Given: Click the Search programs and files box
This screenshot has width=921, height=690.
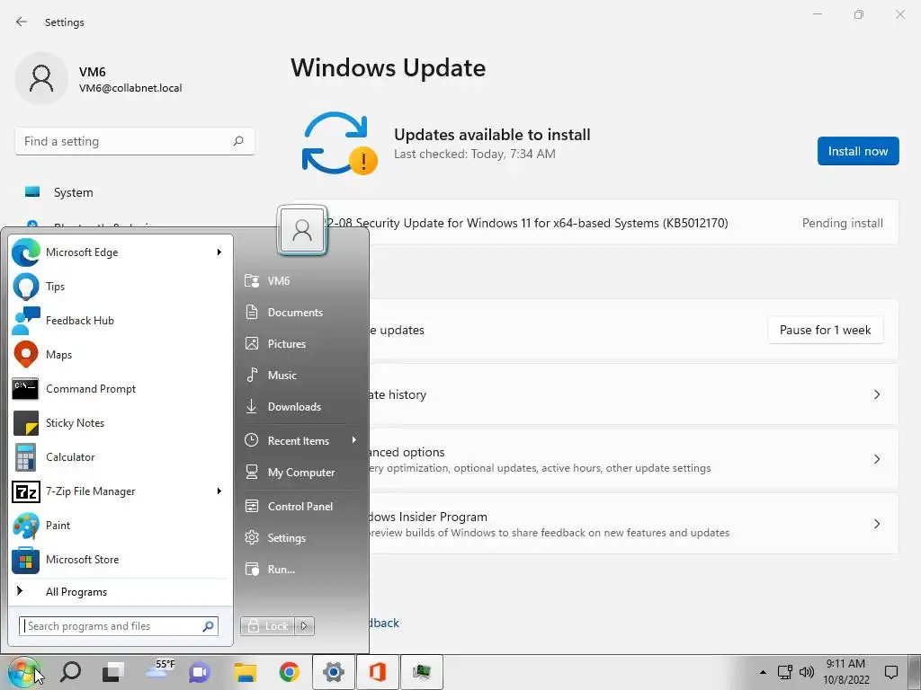Looking at the screenshot, I should [118, 626].
